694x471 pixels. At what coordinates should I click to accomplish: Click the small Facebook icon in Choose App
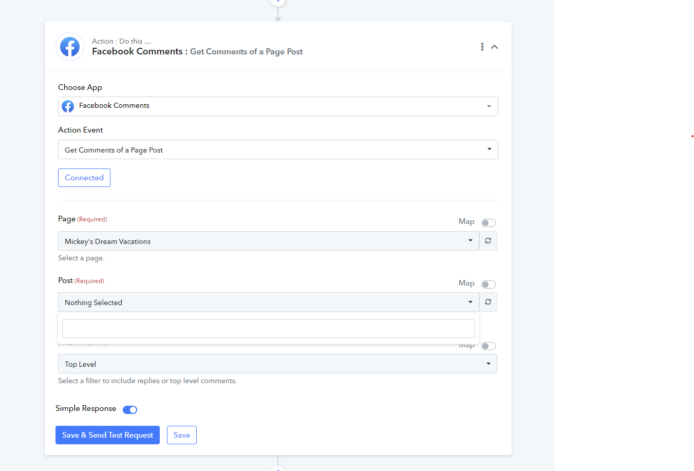(68, 106)
